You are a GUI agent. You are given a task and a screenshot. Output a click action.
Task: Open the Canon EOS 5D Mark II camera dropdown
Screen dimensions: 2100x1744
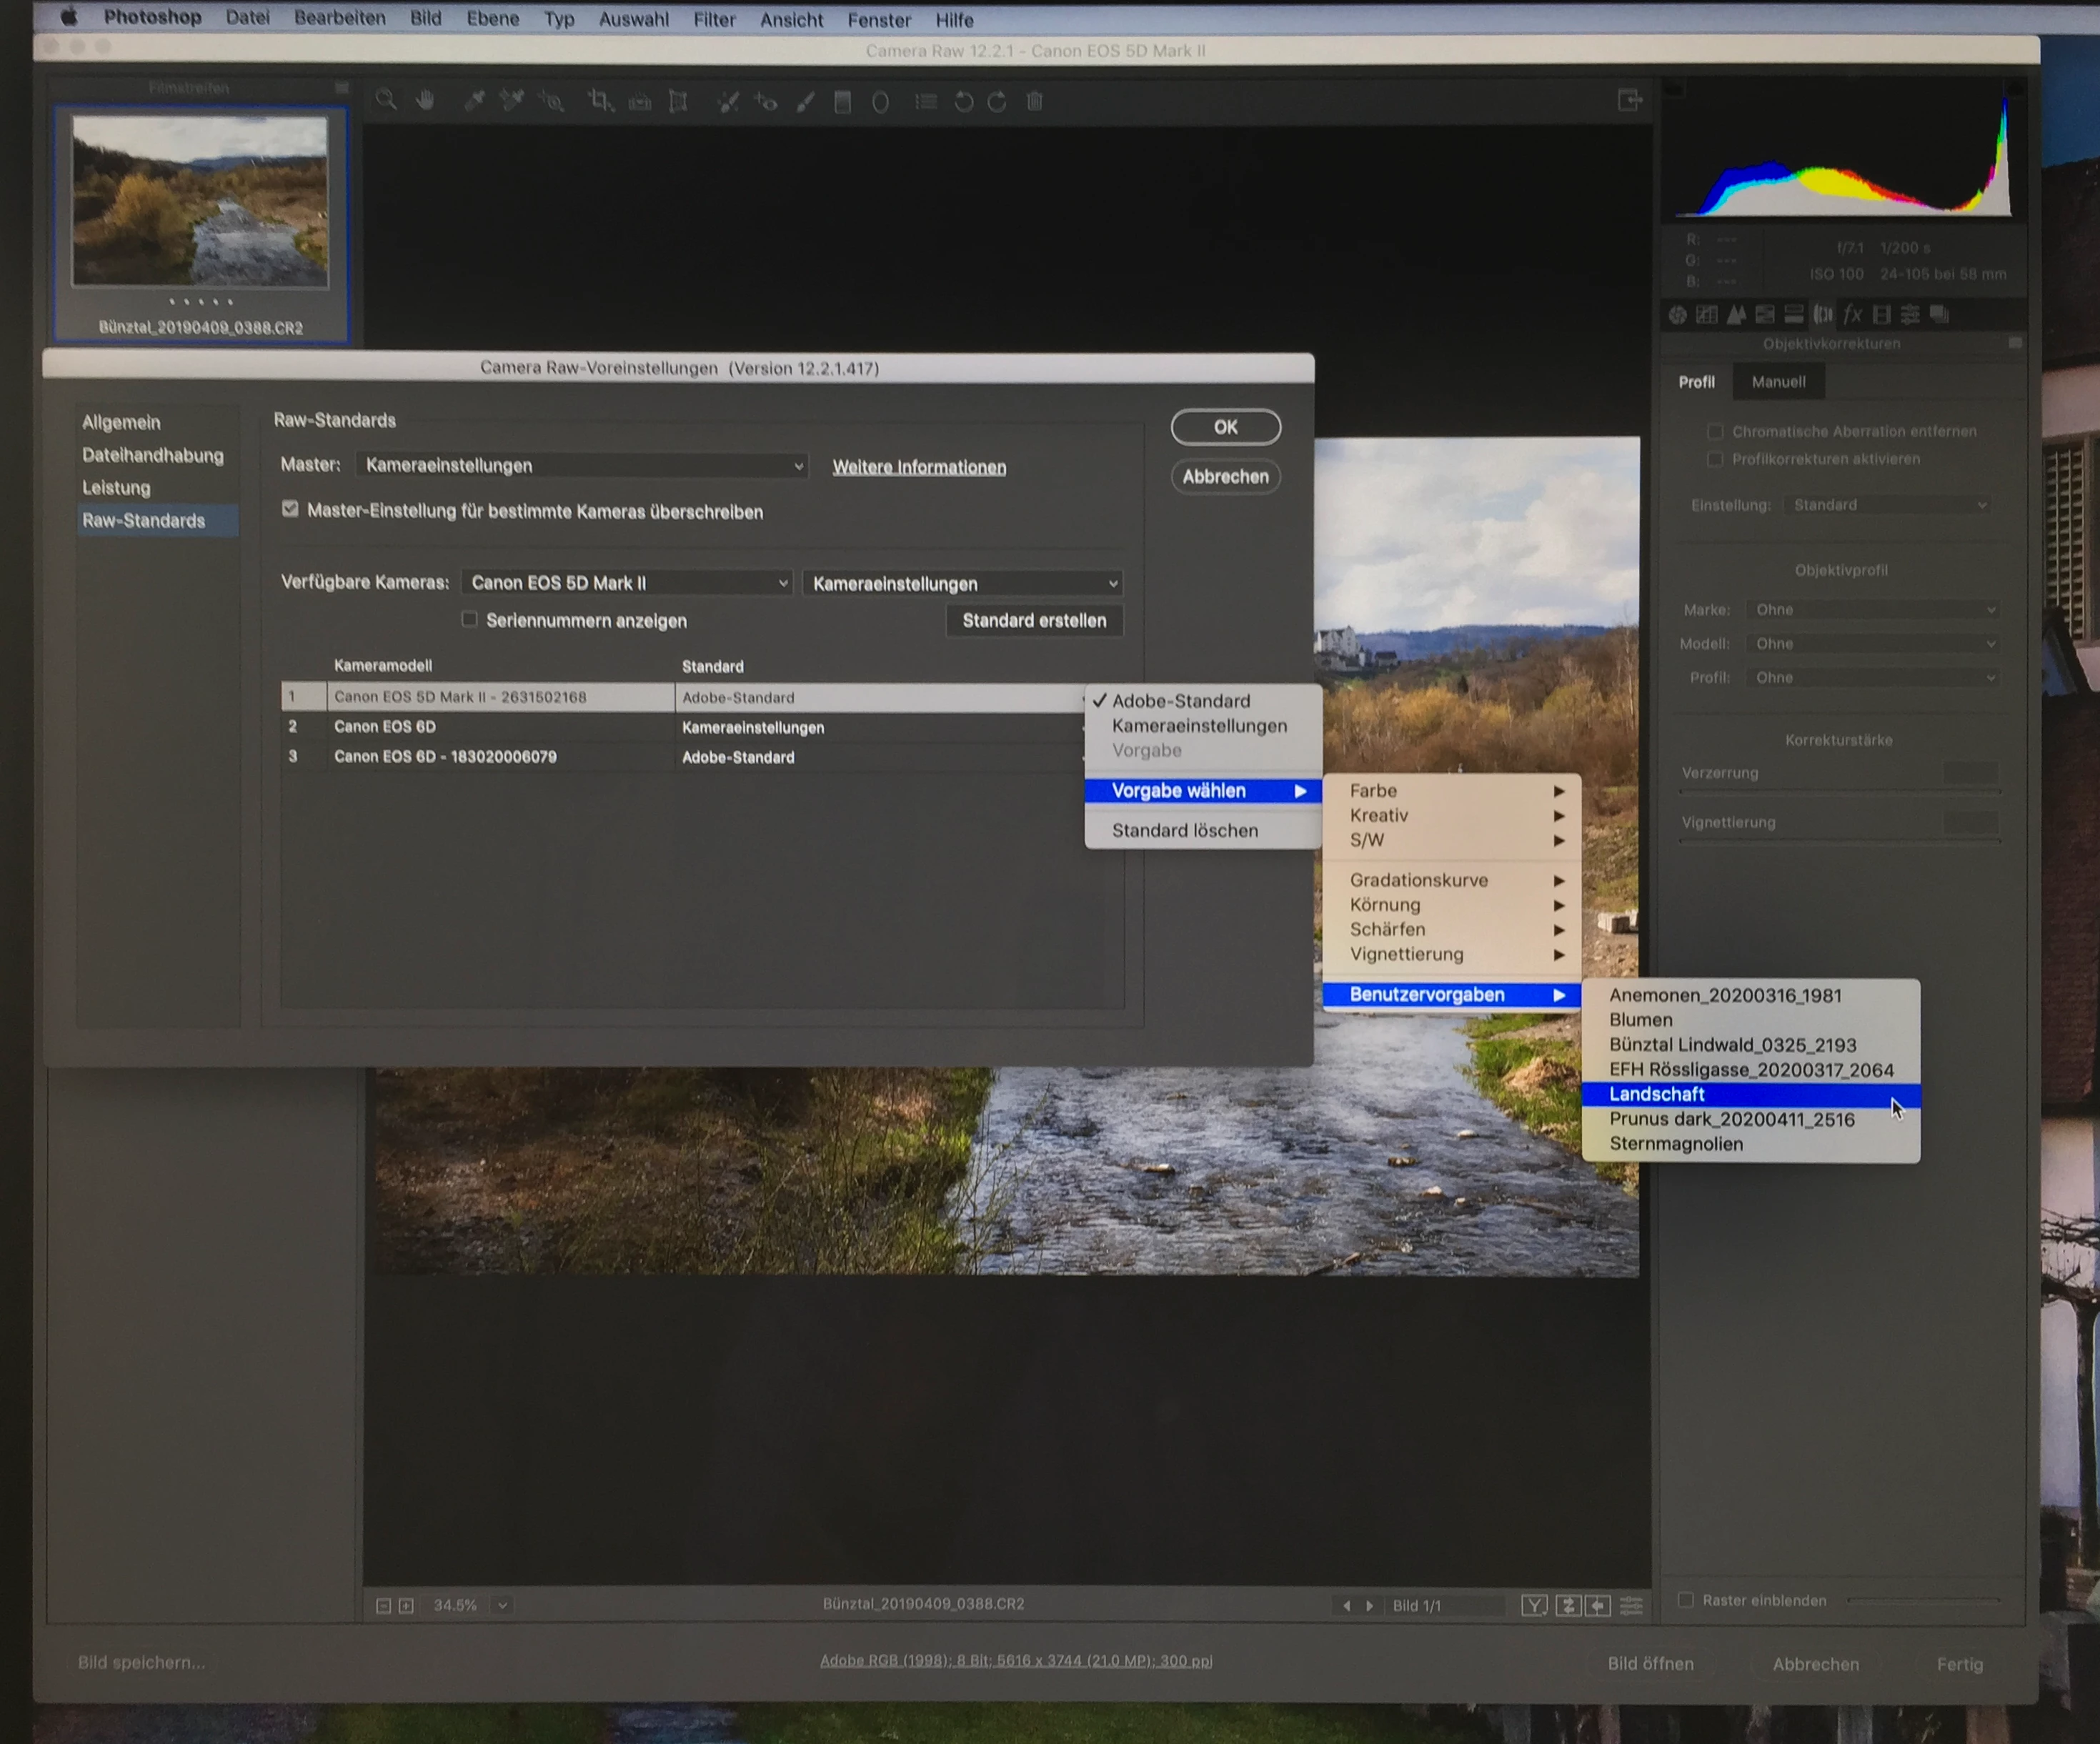(x=627, y=583)
